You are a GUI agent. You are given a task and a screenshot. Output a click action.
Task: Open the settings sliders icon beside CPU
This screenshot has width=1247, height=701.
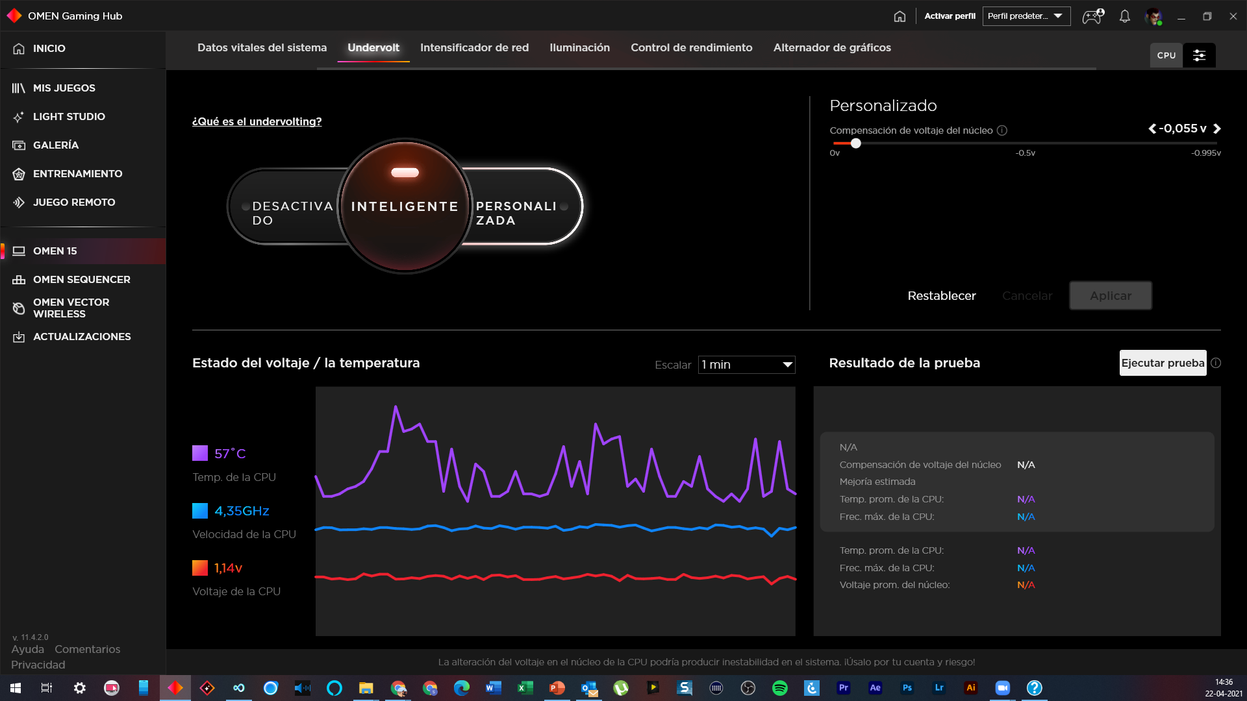pyautogui.click(x=1199, y=55)
